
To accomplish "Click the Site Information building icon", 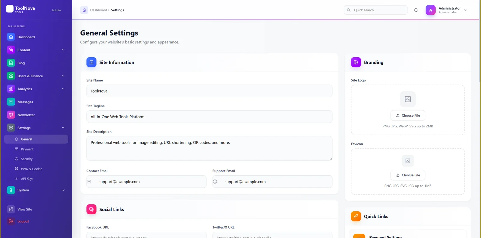I will tap(91, 62).
